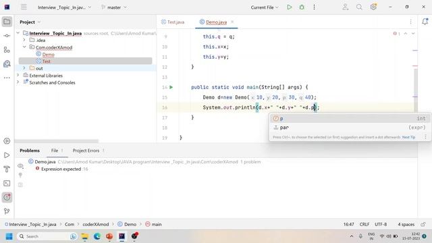Change CRLF line separator
The height and width of the screenshot is (243, 432).
[x=364, y=224]
